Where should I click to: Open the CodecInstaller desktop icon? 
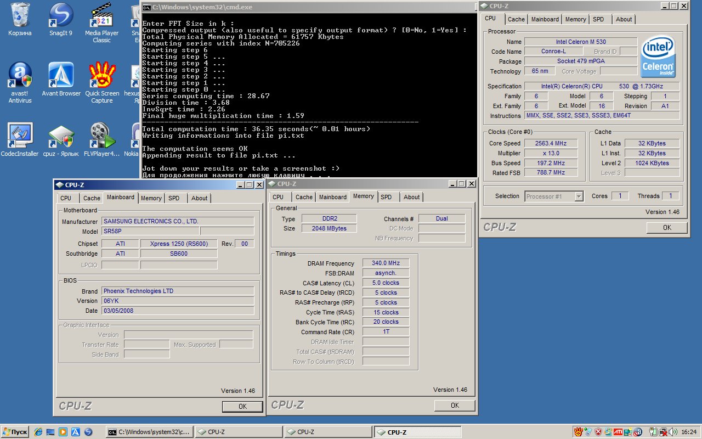coord(20,140)
